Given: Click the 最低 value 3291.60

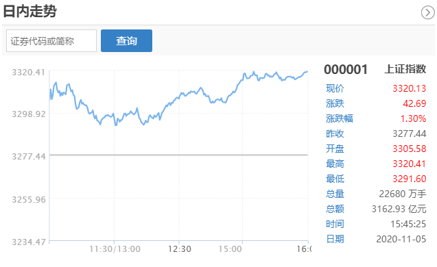Looking at the screenshot, I should [x=410, y=179].
